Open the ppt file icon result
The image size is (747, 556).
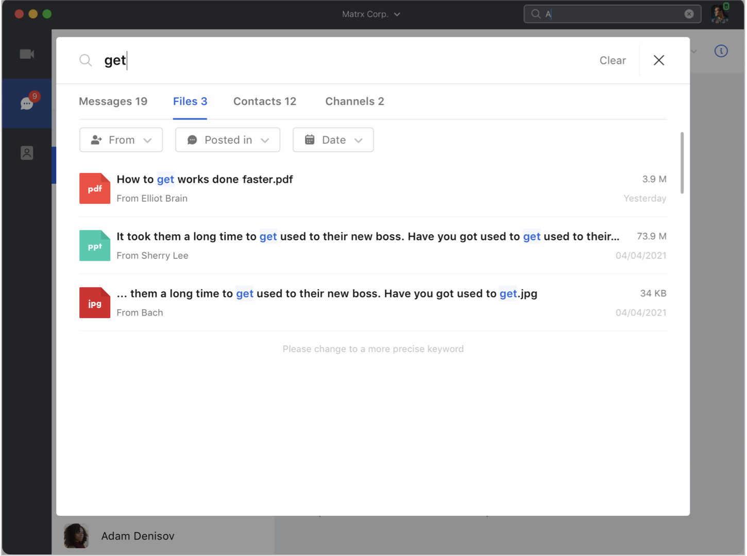[x=95, y=246]
